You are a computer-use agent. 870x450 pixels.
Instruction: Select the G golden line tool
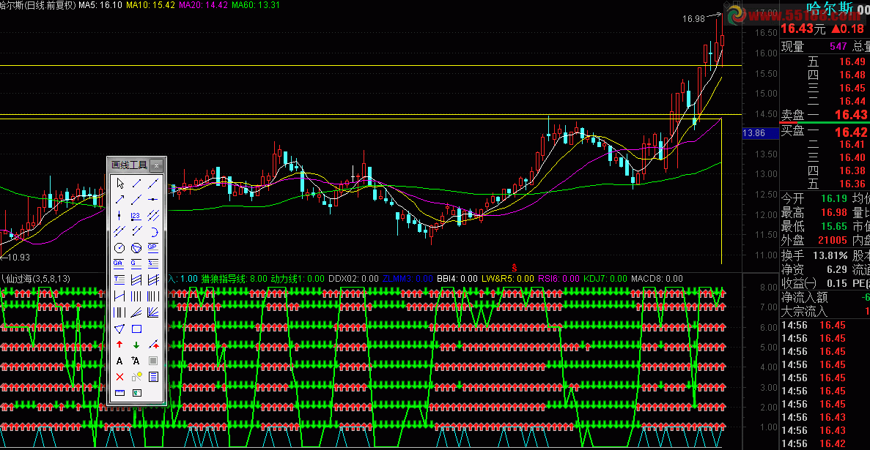coord(136,263)
